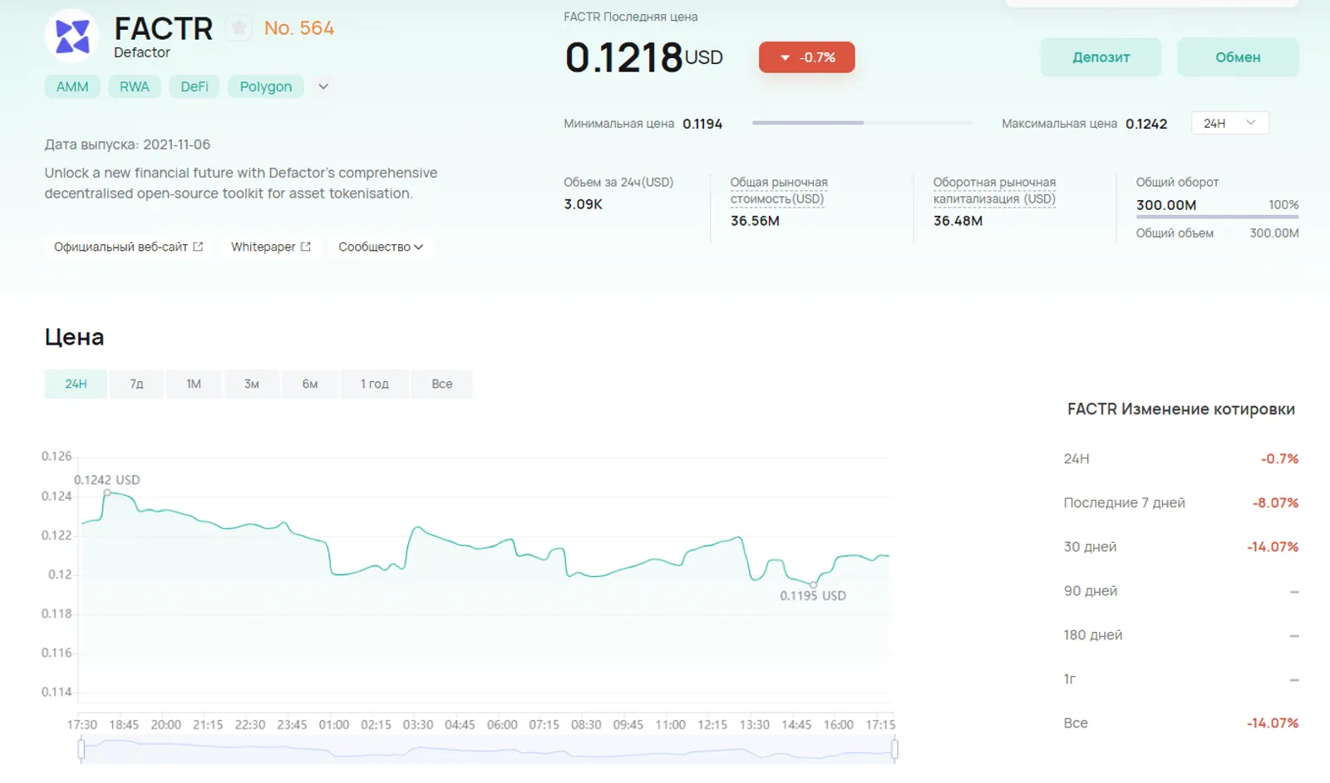1330x783 pixels.
Task: Click the Цена section heading
Action: click(74, 337)
